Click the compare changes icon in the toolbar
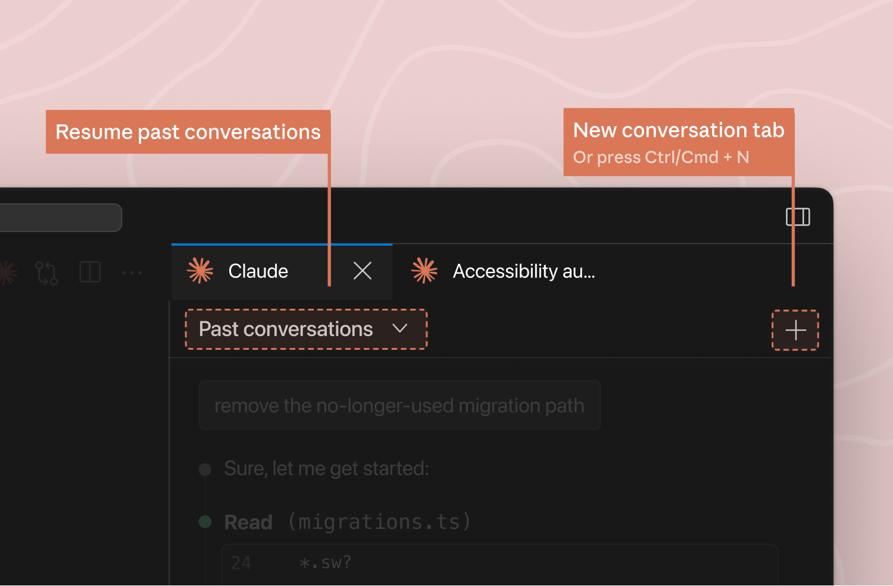 coord(46,273)
